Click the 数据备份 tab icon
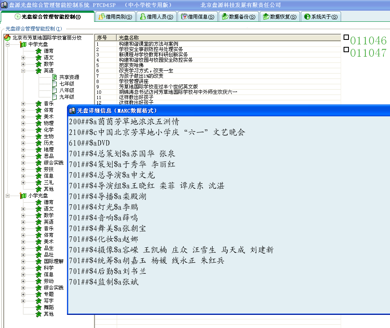Viewport: 390px width, 328px height. (x=225, y=17)
